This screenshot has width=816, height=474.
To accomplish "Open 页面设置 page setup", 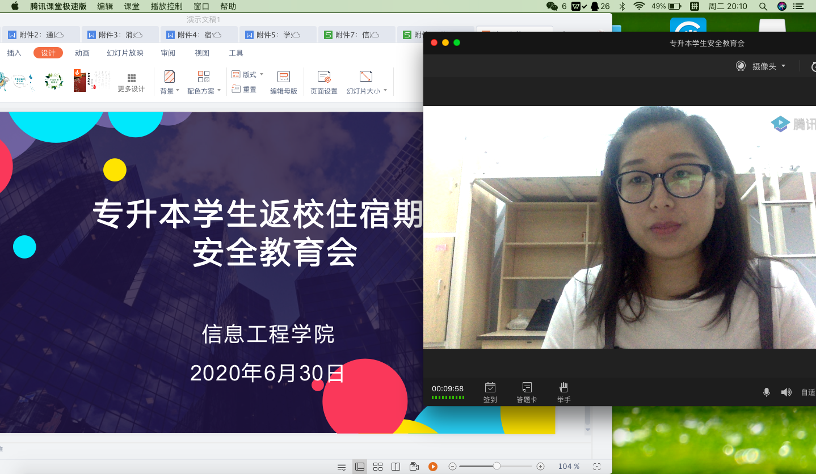I will click(x=324, y=77).
